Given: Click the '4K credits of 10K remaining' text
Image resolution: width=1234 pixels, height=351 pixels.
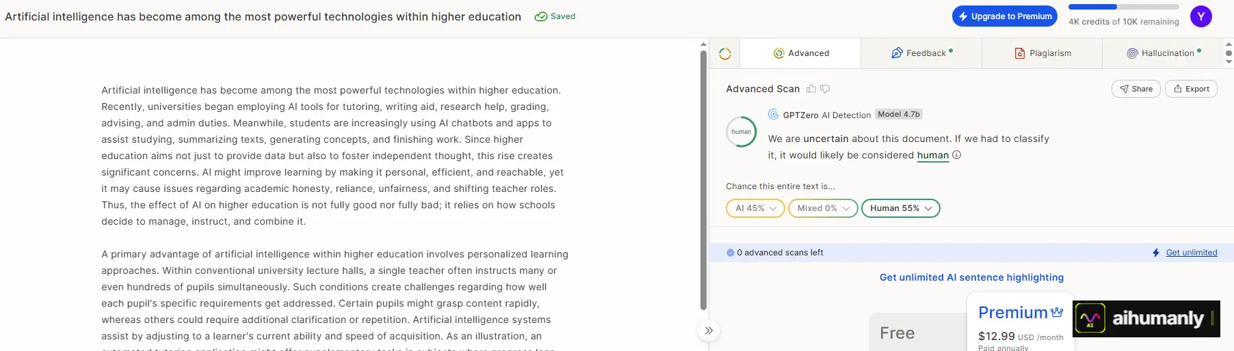Looking at the screenshot, I should [x=1124, y=22].
